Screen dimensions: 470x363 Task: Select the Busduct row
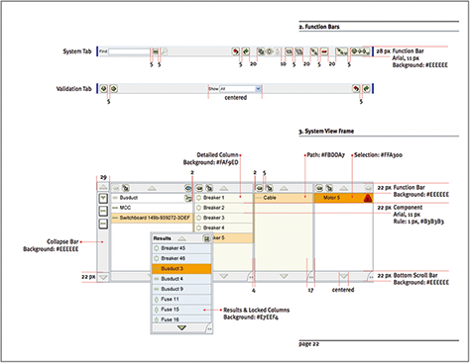click(152, 198)
